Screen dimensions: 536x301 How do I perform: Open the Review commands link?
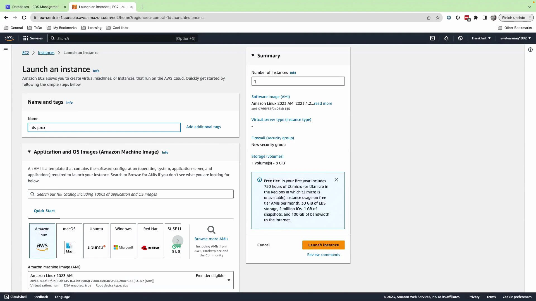(324, 255)
